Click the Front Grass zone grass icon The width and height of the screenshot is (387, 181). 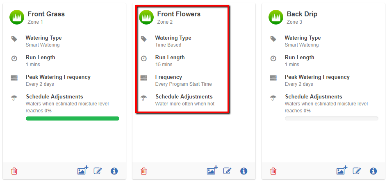pos(17,17)
